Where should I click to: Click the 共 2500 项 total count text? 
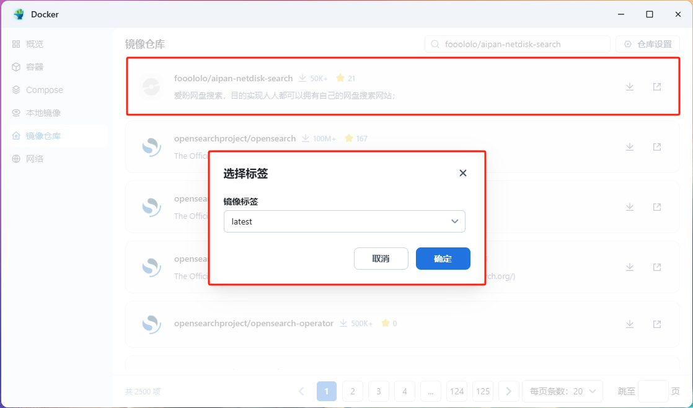click(143, 391)
